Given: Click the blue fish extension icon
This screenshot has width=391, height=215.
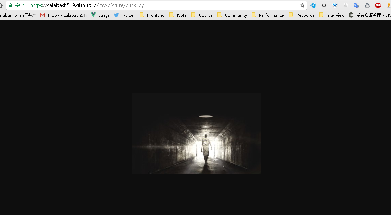Looking at the screenshot, I should (x=313, y=5).
